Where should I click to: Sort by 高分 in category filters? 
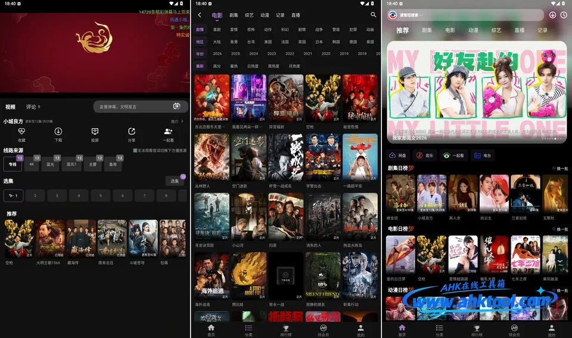217,66
